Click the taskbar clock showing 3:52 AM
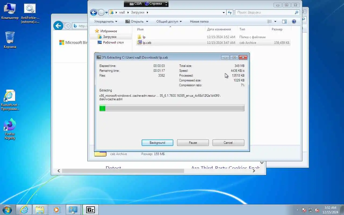 [330, 210]
